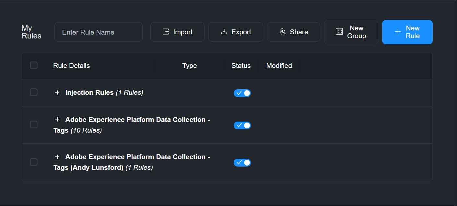Disable the Injection Rules status toggle
Image resolution: width=457 pixels, height=206 pixels.
242,93
